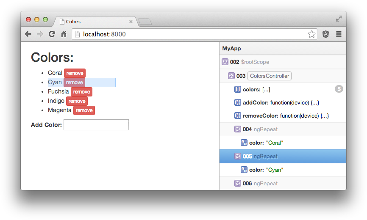Click the Indigo list item text
This screenshot has width=367, height=220.
click(x=56, y=101)
